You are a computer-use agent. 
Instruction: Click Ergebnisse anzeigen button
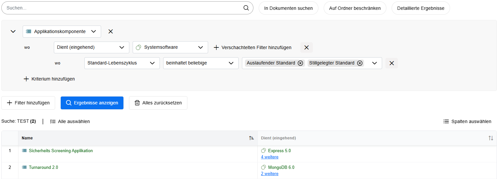pos(92,103)
